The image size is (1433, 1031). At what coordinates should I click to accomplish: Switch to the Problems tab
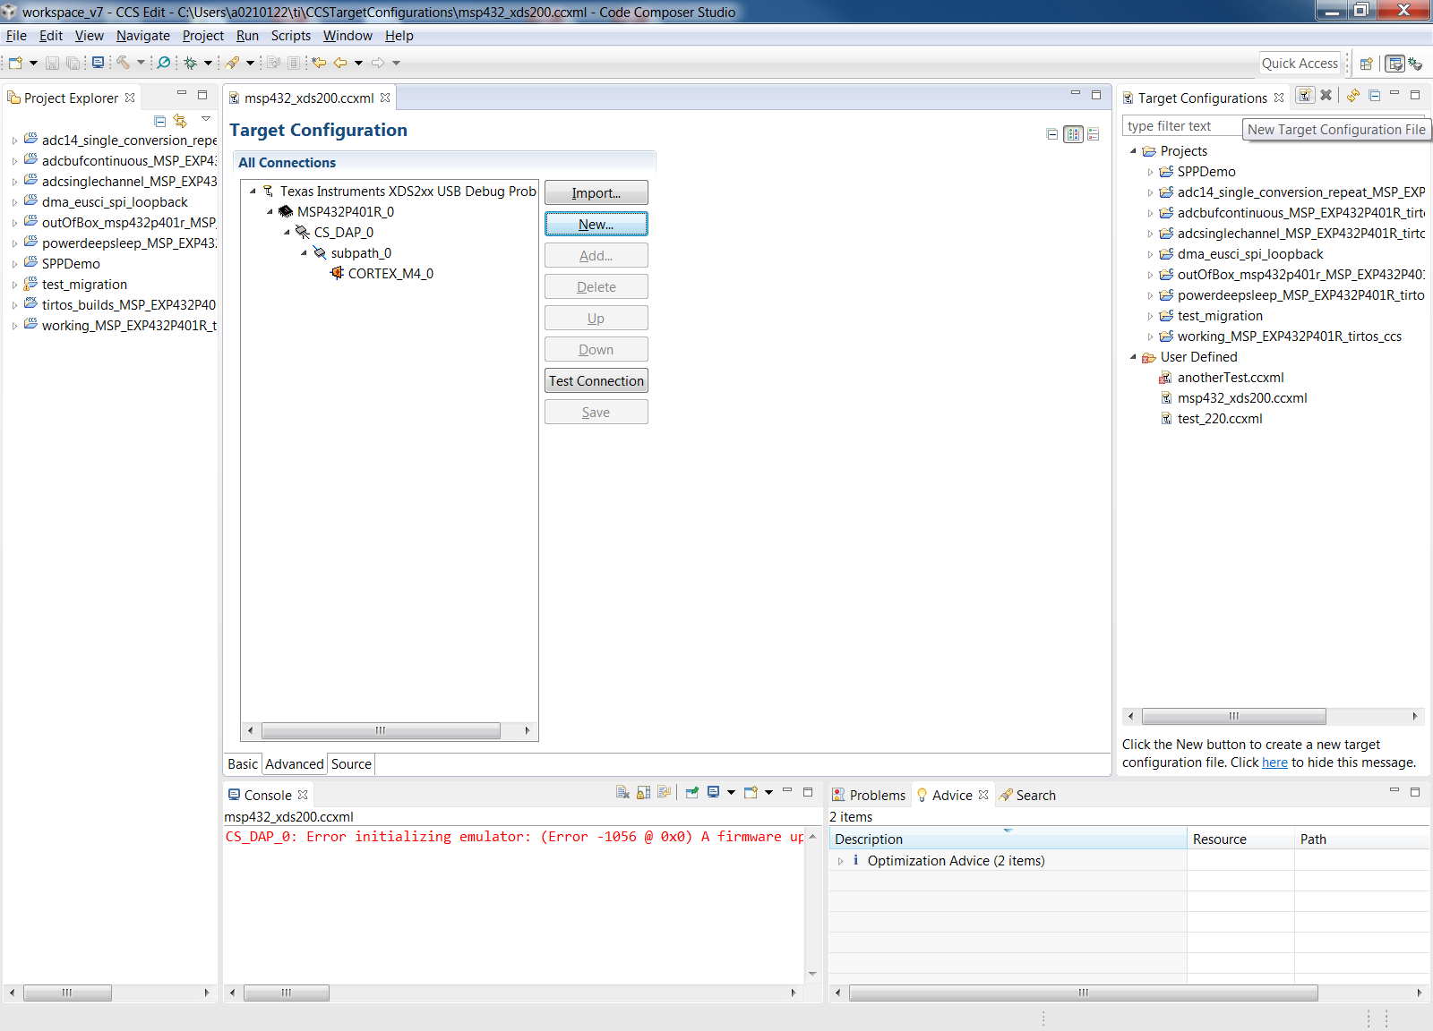tap(868, 795)
